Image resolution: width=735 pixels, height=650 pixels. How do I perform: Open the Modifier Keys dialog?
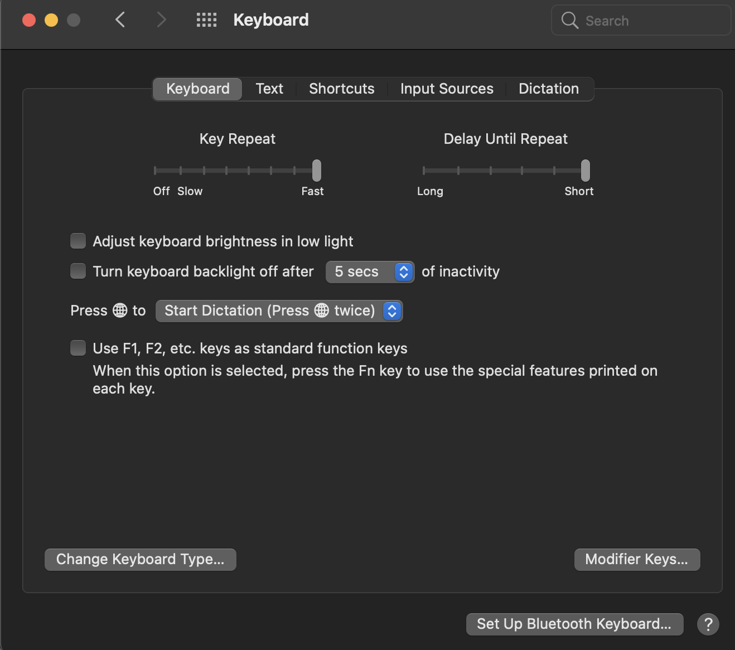pyautogui.click(x=636, y=559)
